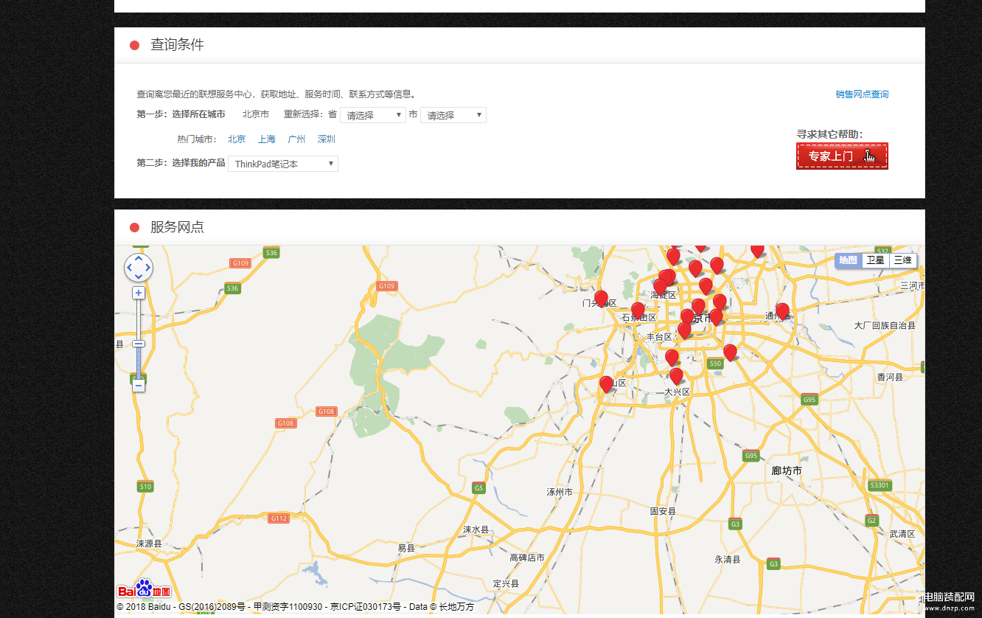Pan the map left with the arrow
Viewport: 982px width, 618px height.
[129, 267]
